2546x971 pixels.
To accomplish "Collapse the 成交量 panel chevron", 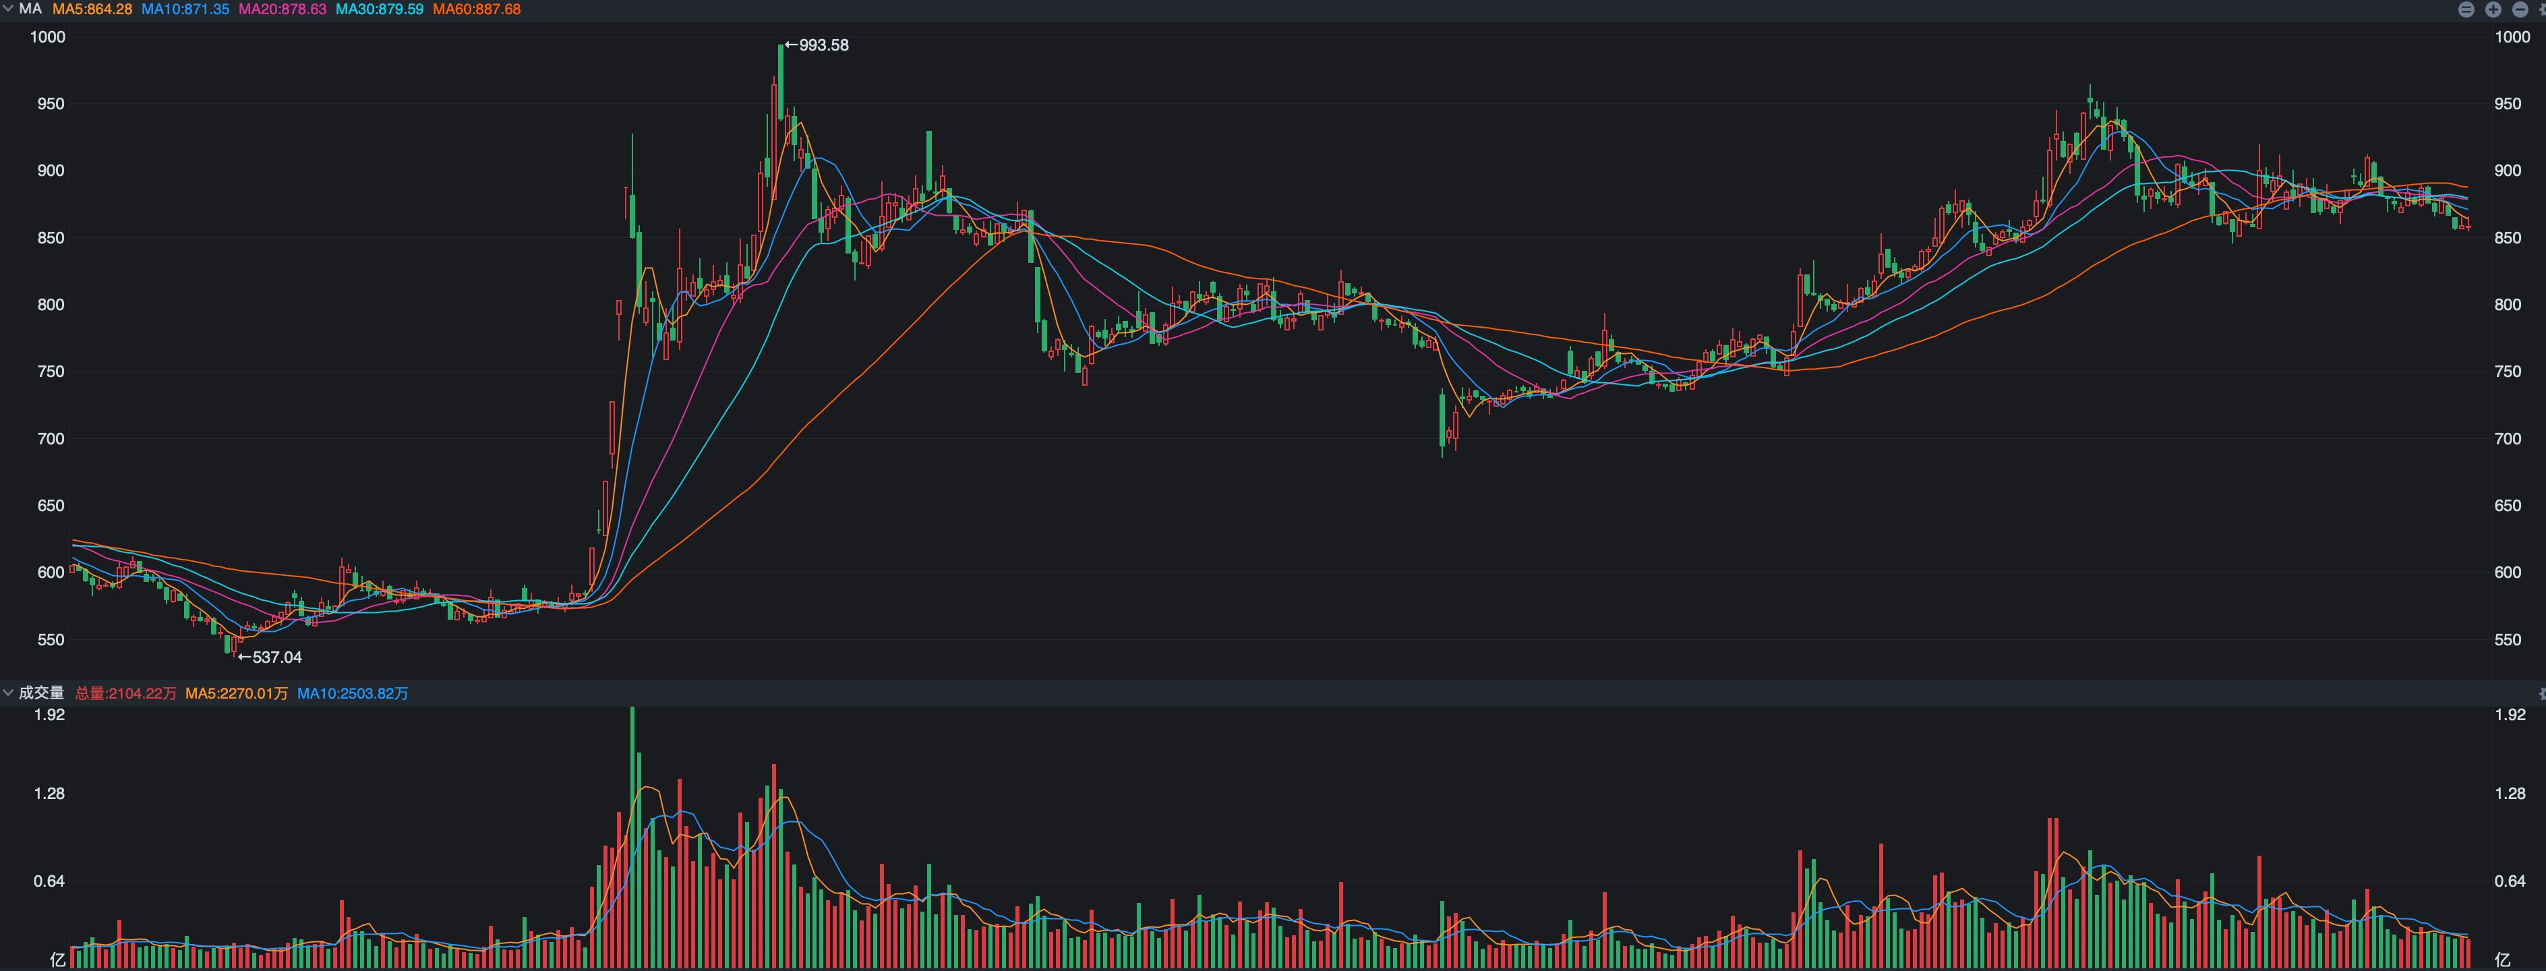I will pyautogui.click(x=8, y=693).
